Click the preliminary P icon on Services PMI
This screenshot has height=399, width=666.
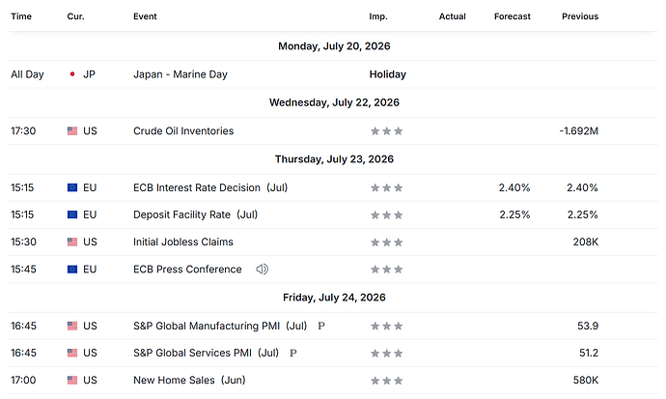[x=293, y=353]
